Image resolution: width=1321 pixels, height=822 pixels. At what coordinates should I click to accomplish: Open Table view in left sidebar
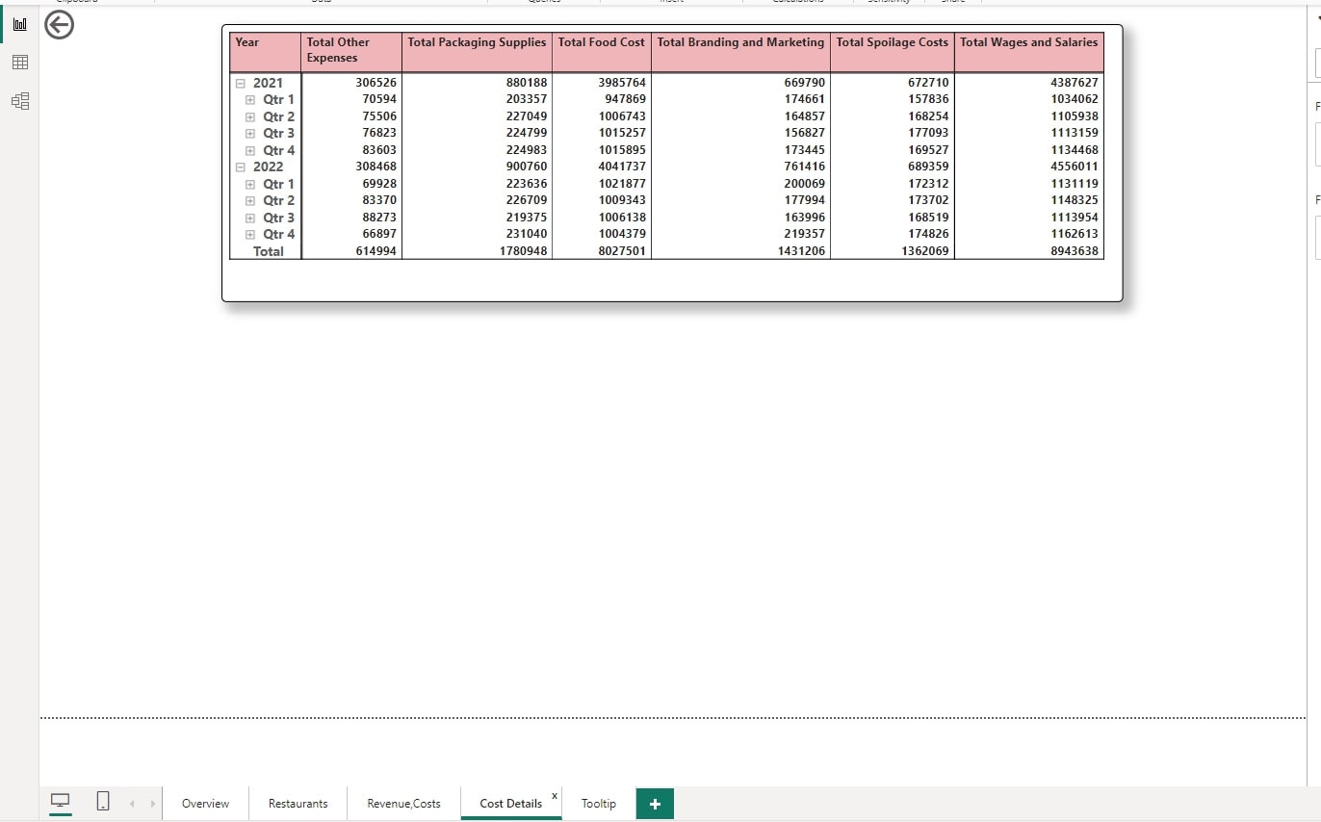tap(19, 63)
